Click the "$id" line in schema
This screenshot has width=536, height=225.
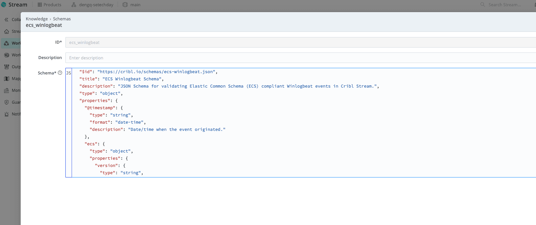pos(148,72)
